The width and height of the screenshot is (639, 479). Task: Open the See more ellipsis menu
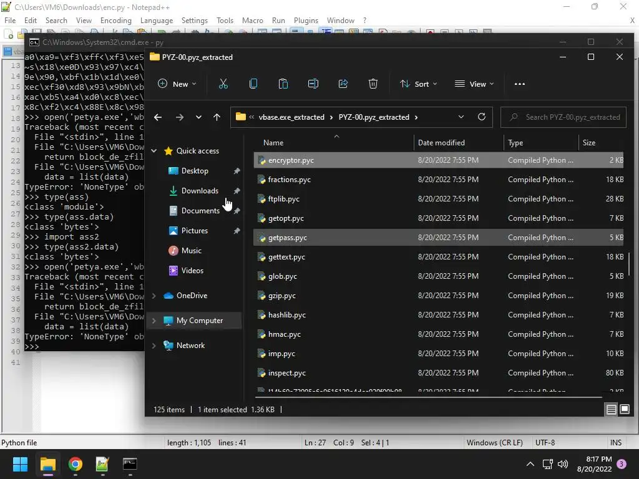520,84
